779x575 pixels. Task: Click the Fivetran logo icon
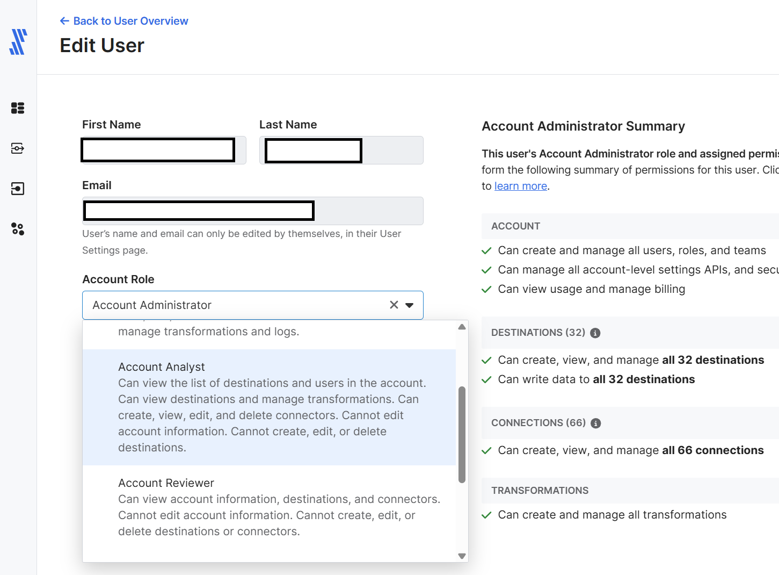point(18,42)
